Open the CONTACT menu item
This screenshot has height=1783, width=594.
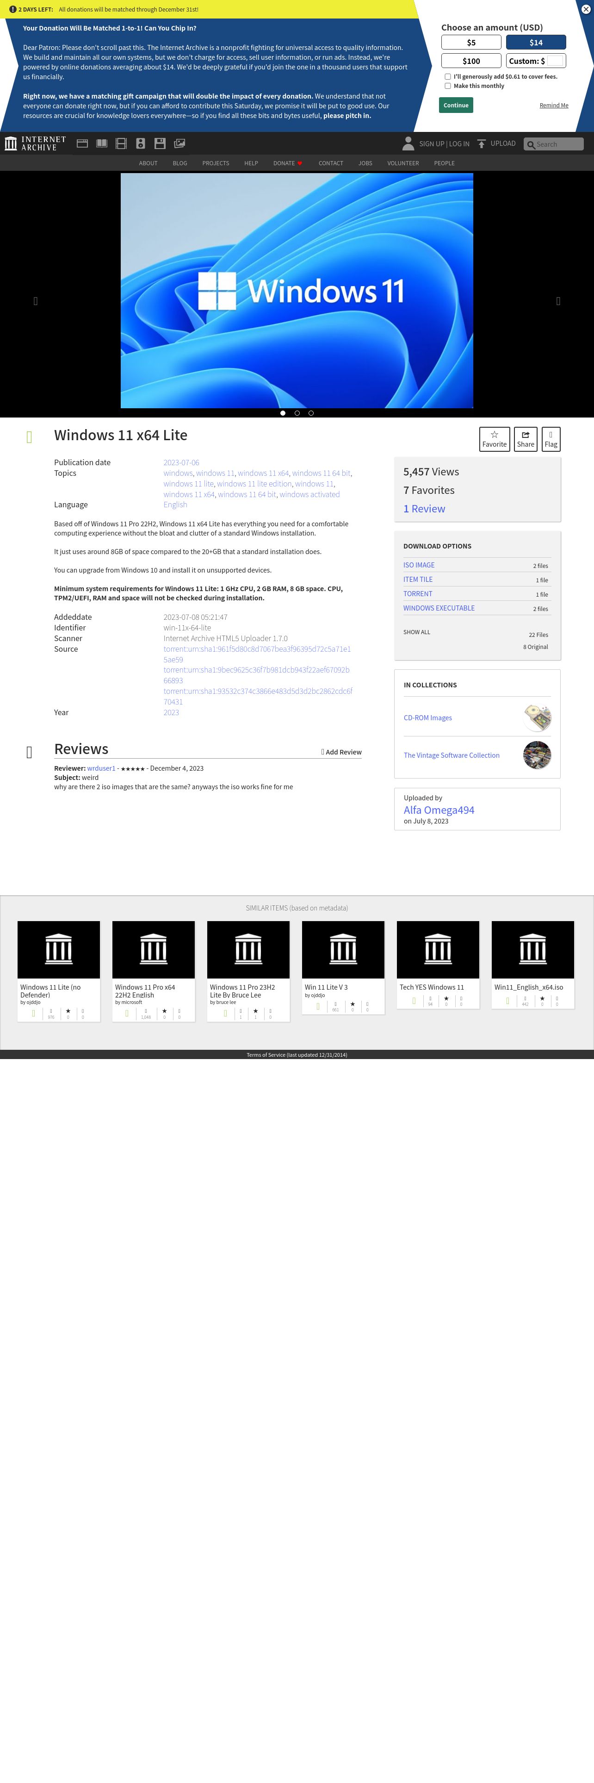330,163
